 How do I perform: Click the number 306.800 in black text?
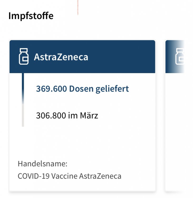click(51, 115)
